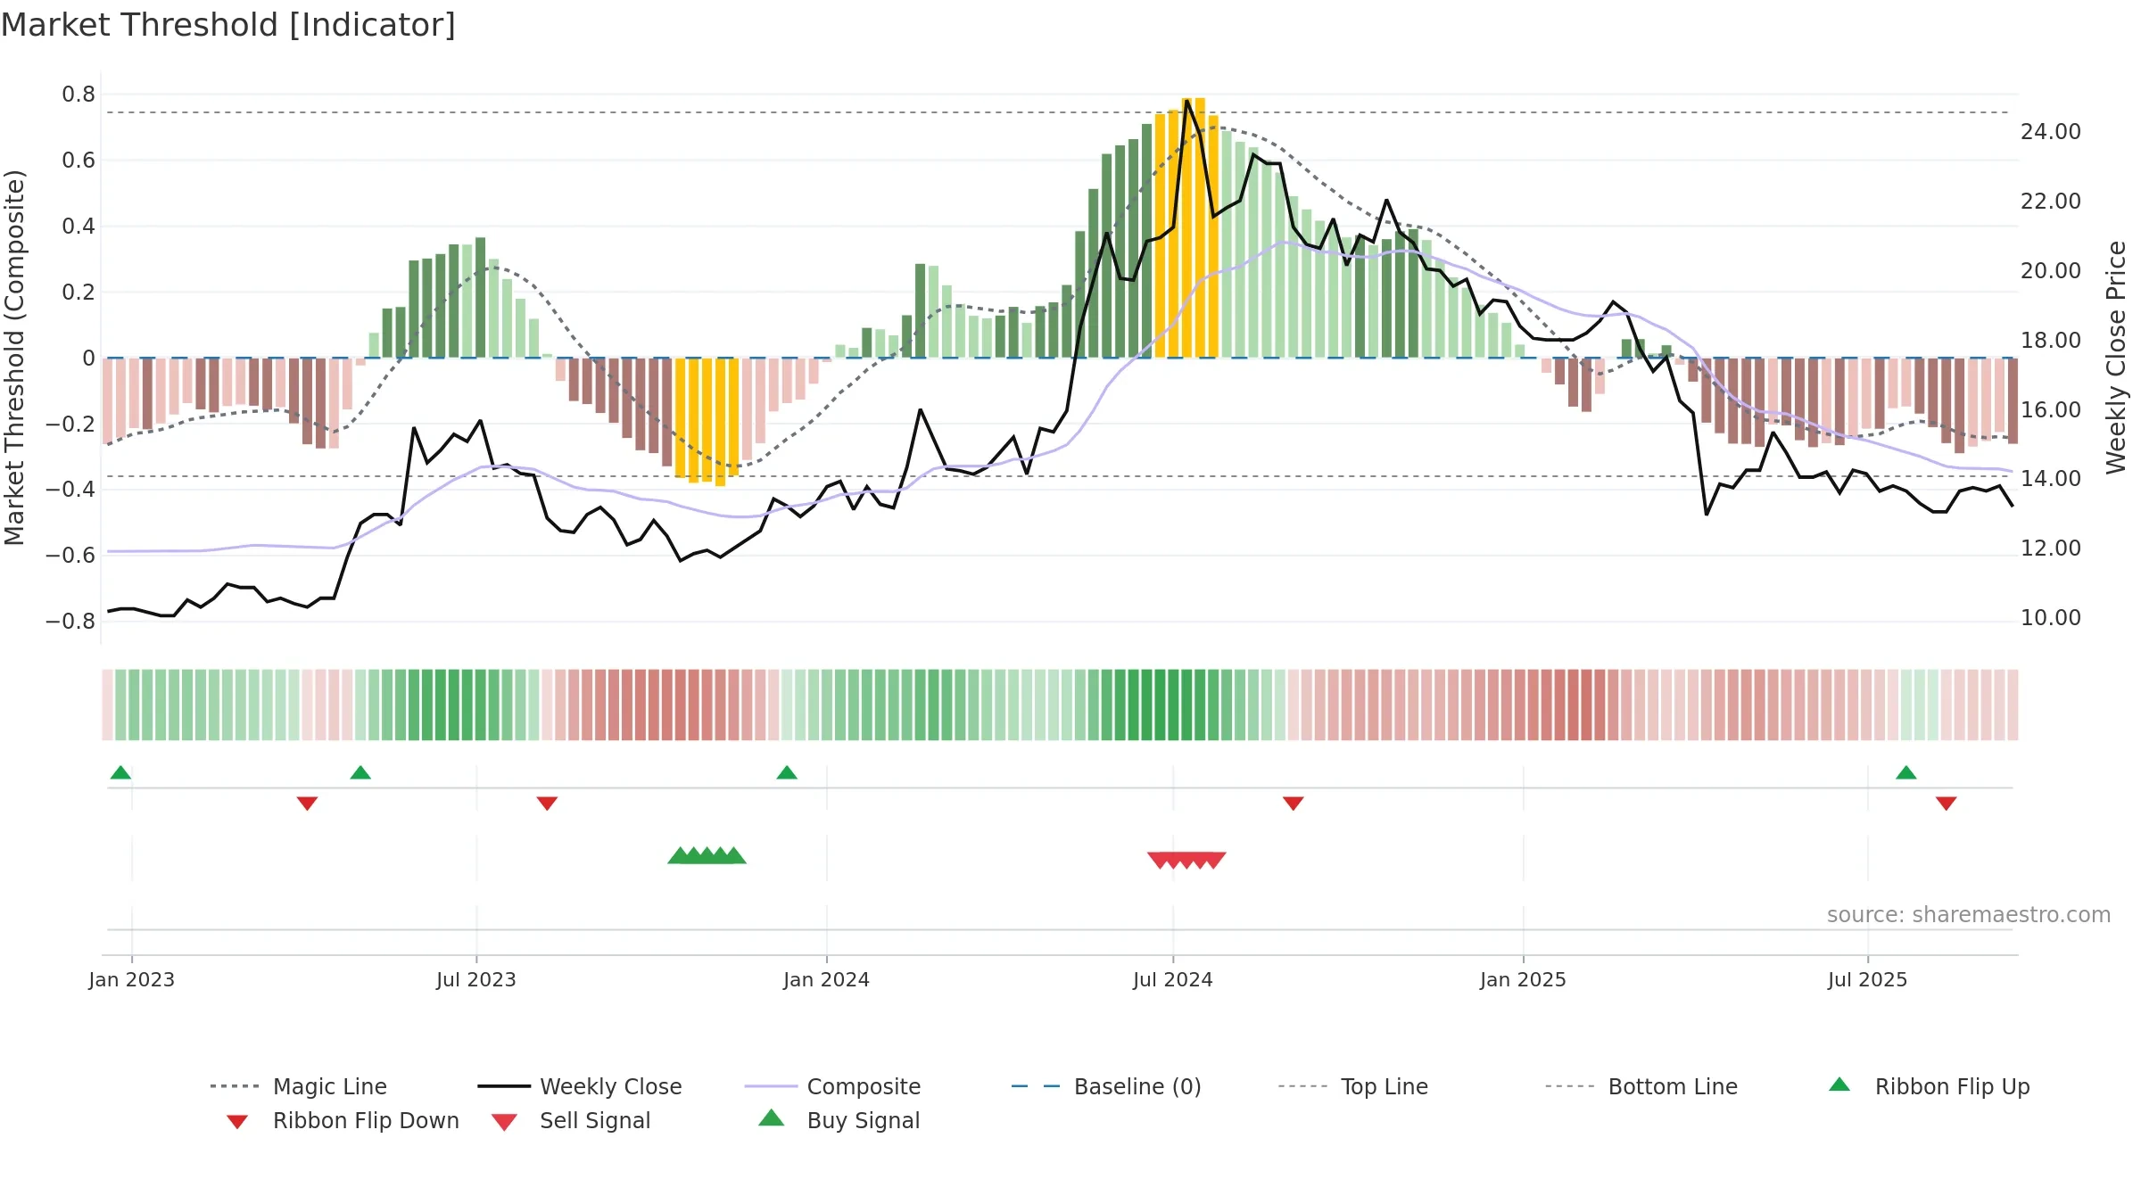
Task: Click the Jan 2023 x-axis label
Action: pos(132,979)
